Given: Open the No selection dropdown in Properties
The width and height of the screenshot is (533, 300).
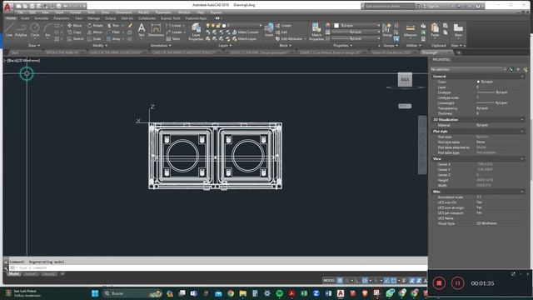Looking at the screenshot, I should point(468,69).
